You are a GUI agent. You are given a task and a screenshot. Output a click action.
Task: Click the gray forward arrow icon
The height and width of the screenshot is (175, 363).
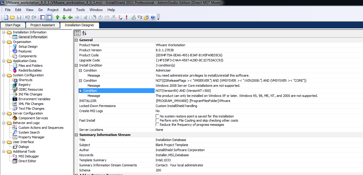point(77,17)
